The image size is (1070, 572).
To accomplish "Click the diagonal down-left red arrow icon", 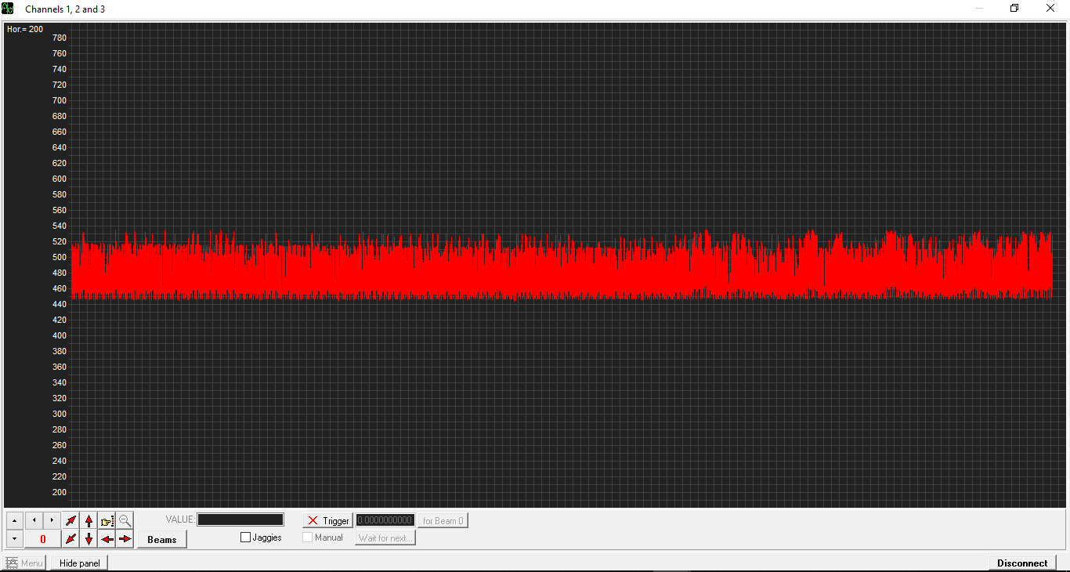I will tap(70, 539).
